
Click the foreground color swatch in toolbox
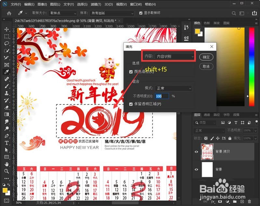coord(5,190)
